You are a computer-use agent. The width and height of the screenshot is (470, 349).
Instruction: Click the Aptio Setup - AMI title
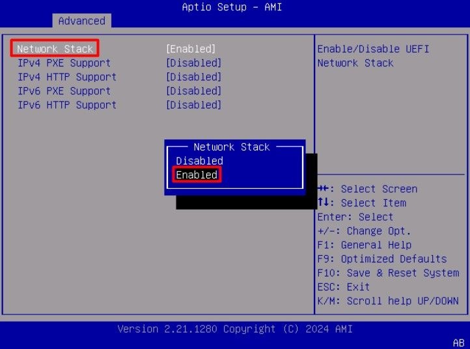point(232,7)
